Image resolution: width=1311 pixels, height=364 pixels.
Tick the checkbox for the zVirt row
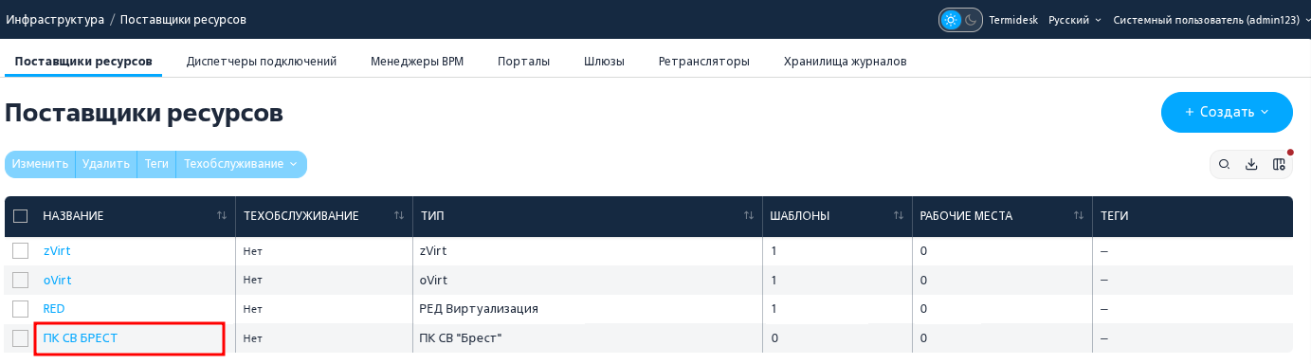pyautogui.click(x=21, y=251)
